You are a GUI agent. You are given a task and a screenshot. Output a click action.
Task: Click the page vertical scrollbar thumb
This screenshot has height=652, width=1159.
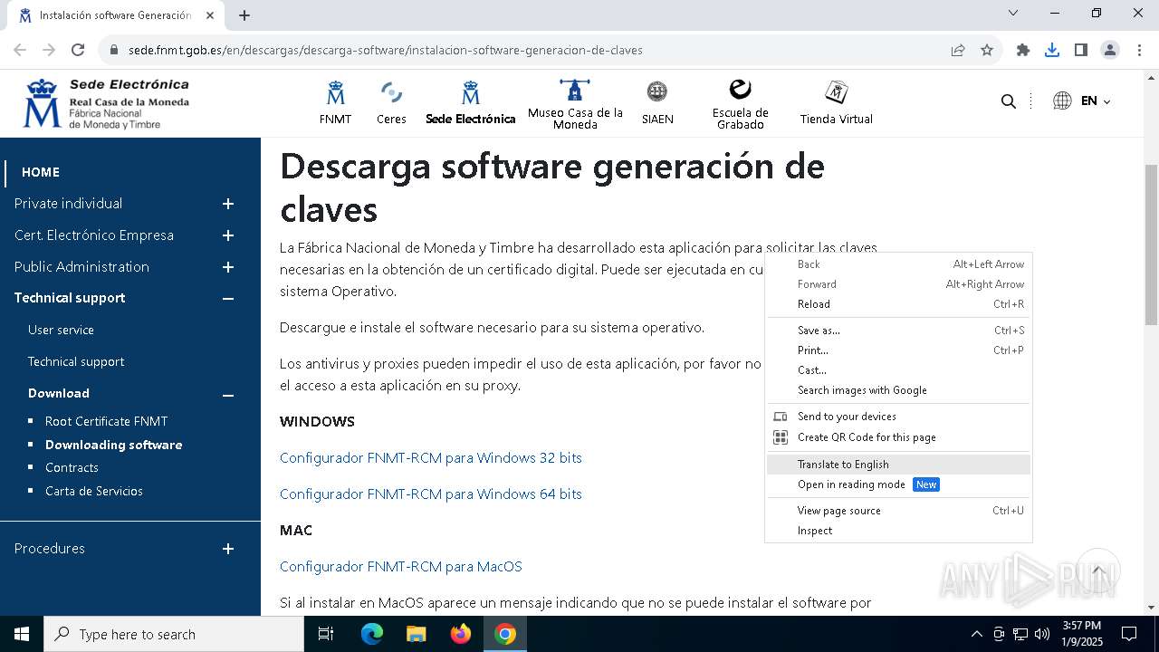tap(1151, 244)
